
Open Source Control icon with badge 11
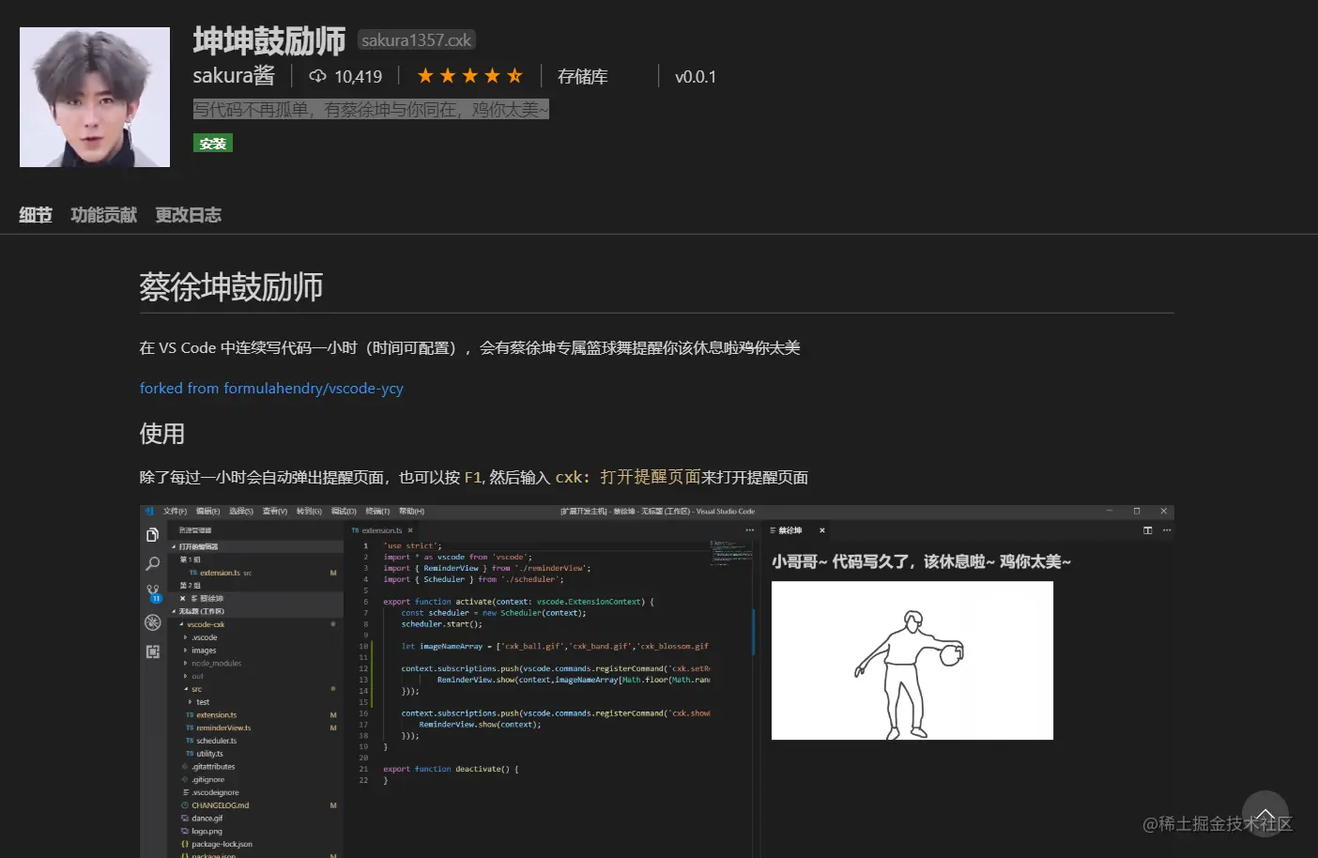(x=153, y=593)
